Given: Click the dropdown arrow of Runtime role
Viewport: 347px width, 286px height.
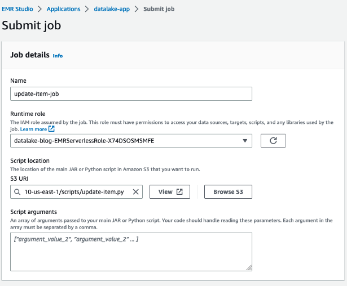Looking at the screenshot, I should pyautogui.click(x=245, y=141).
